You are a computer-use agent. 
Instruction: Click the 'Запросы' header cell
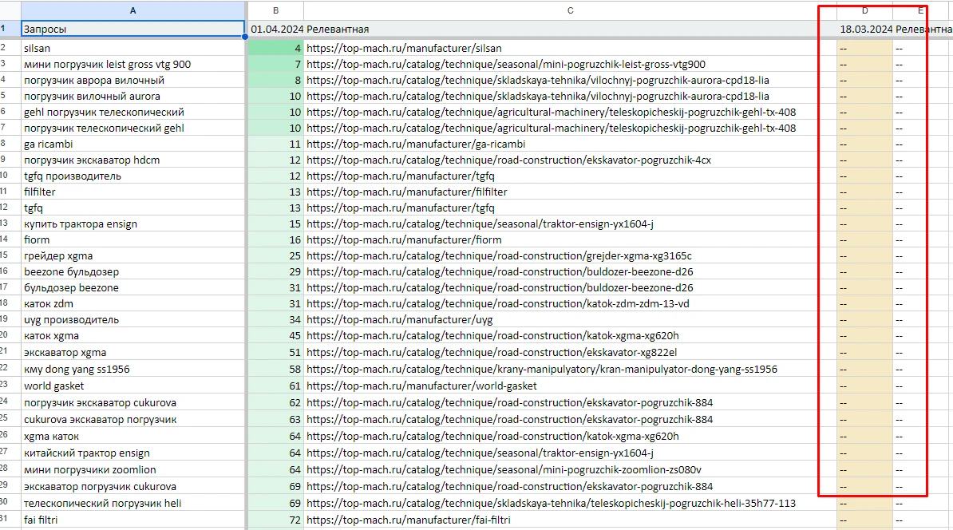tap(132, 30)
